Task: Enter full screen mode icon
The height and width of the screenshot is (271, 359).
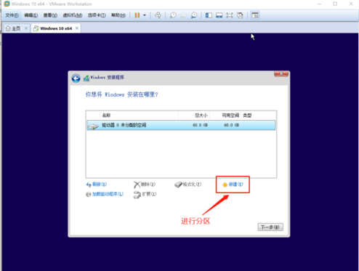Action: 230,15
